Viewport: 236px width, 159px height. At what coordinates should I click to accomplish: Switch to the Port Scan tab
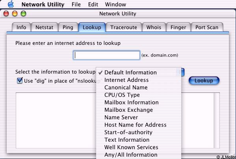207,27
